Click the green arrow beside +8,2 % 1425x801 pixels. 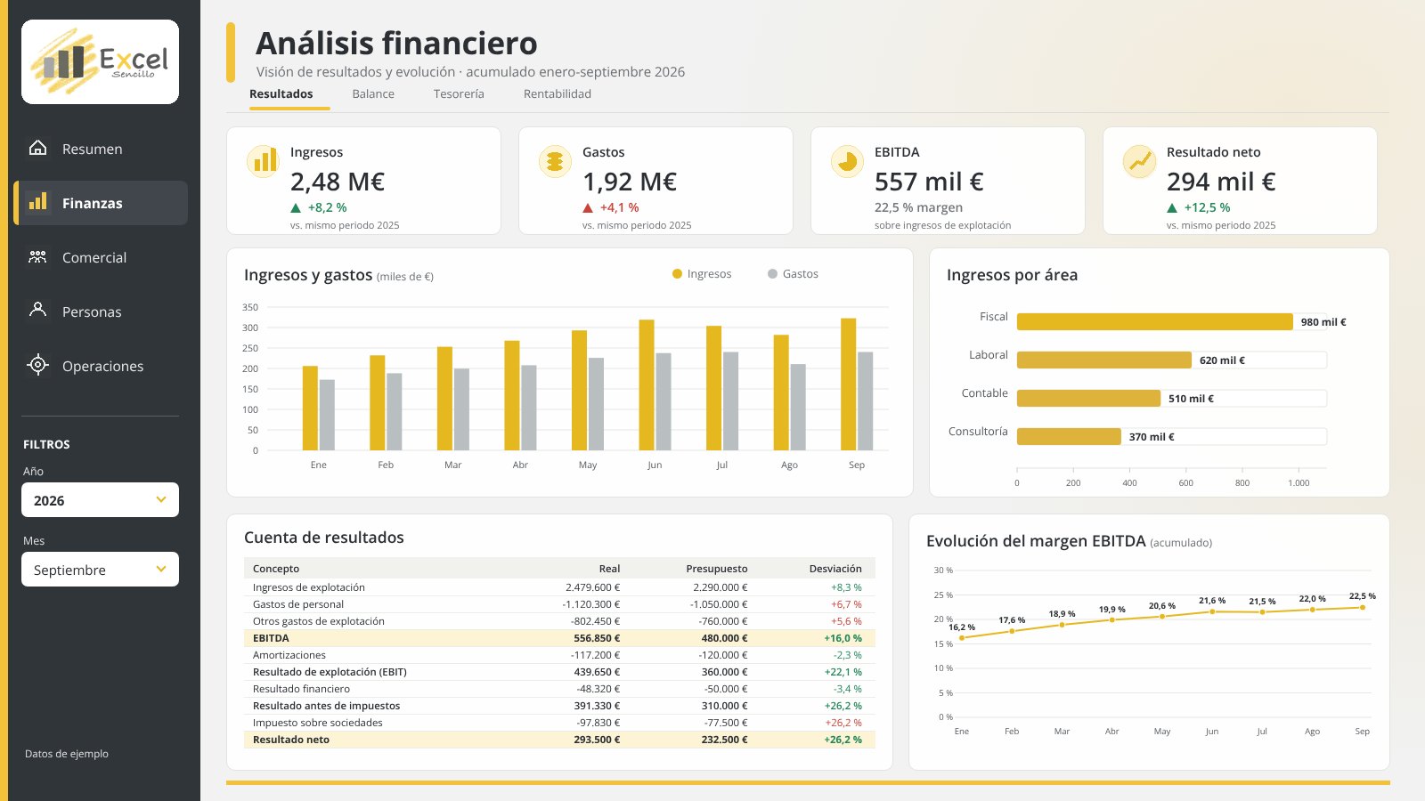[296, 208]
